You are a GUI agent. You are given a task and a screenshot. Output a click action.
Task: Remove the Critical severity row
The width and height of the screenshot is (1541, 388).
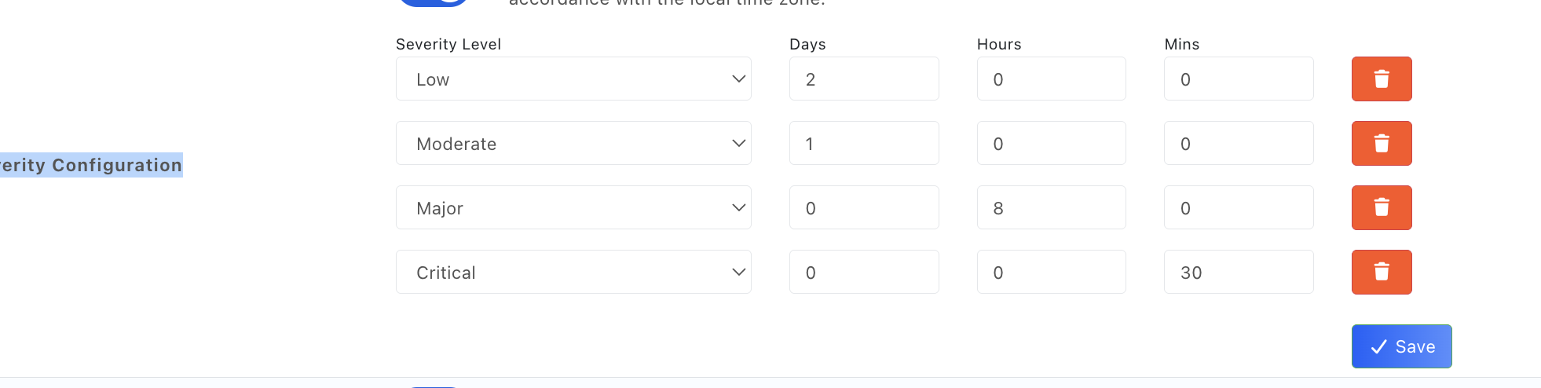(1381, 272)
